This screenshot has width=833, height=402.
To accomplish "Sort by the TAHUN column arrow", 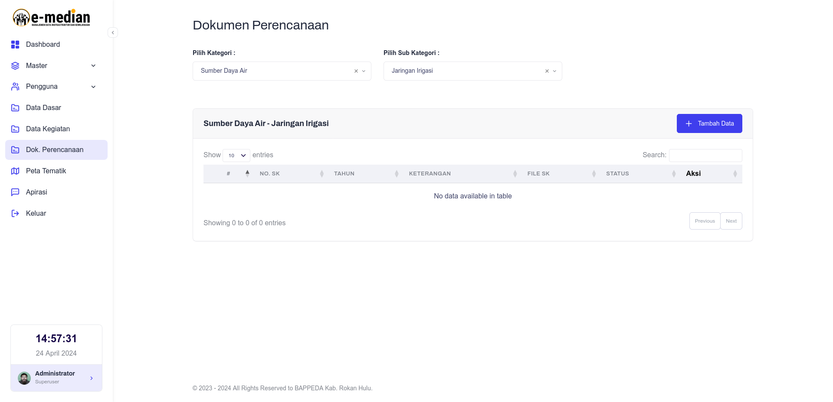I will pos(397,174).
